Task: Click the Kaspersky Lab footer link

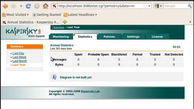Action: coord(90,91)
